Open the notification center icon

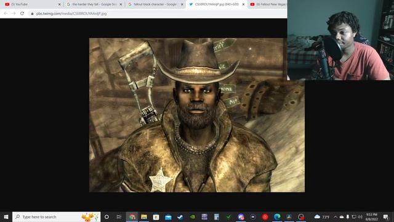(x=386, y=216)
